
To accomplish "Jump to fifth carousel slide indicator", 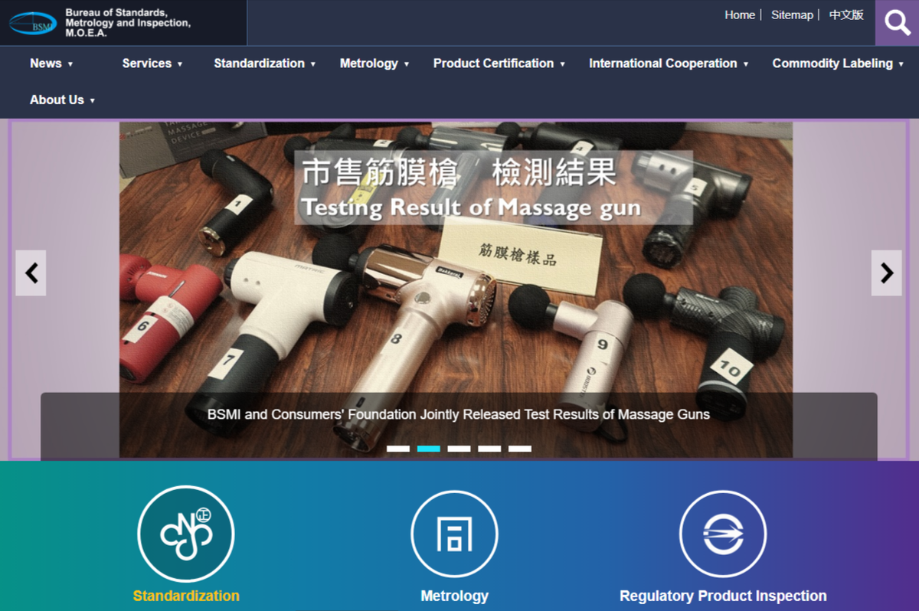I will click(520, 449).
